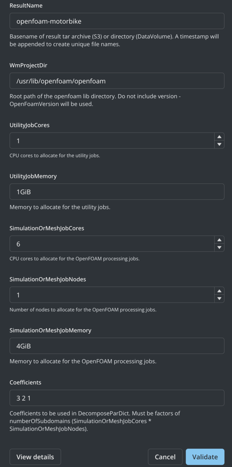232x467 pixels.
Task: Increment SimulationOrMeshJobNodes via its up arrow
Action: [x=218, y=291]
